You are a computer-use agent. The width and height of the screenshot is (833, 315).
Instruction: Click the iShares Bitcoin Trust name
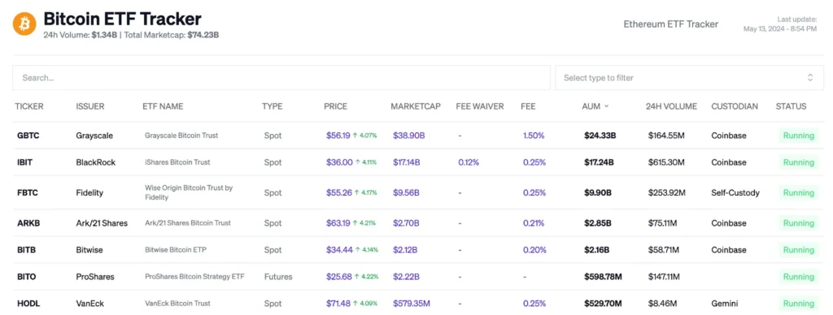pos(177,162)
